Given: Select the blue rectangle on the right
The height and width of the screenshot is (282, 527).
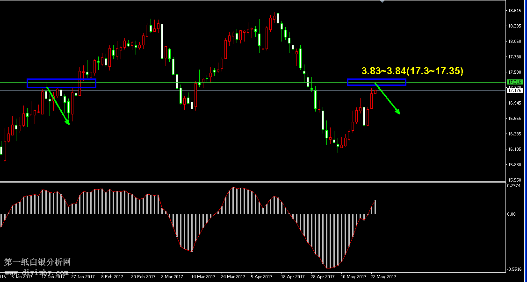Looking at the screenshot, I should pyautogui.click(x=376, y=82).
